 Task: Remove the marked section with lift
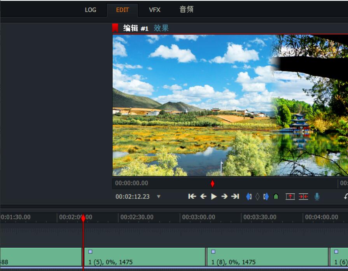pos(290,196)
